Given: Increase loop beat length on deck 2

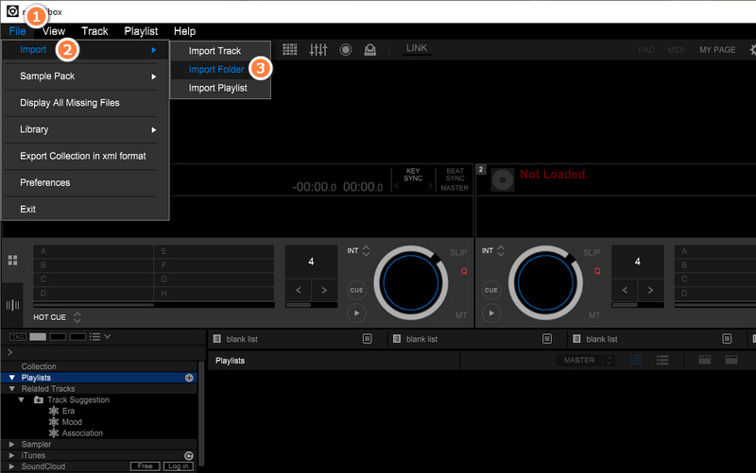Looking at the screenshot, I should tap(650, 290).
